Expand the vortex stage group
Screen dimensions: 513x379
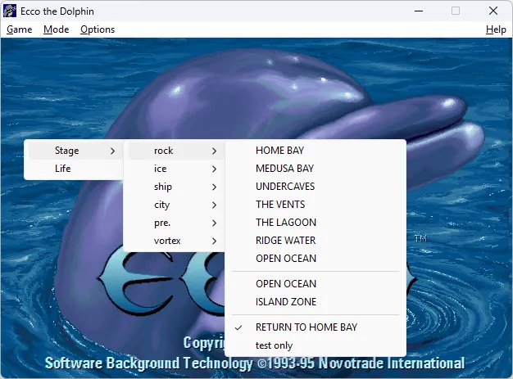[175, 241]
